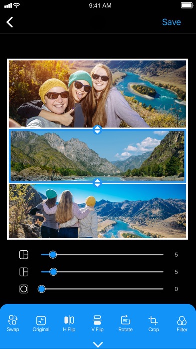Select the bottom photo of three friends
This screenshot has width=196, height=349.
[97, 211]
